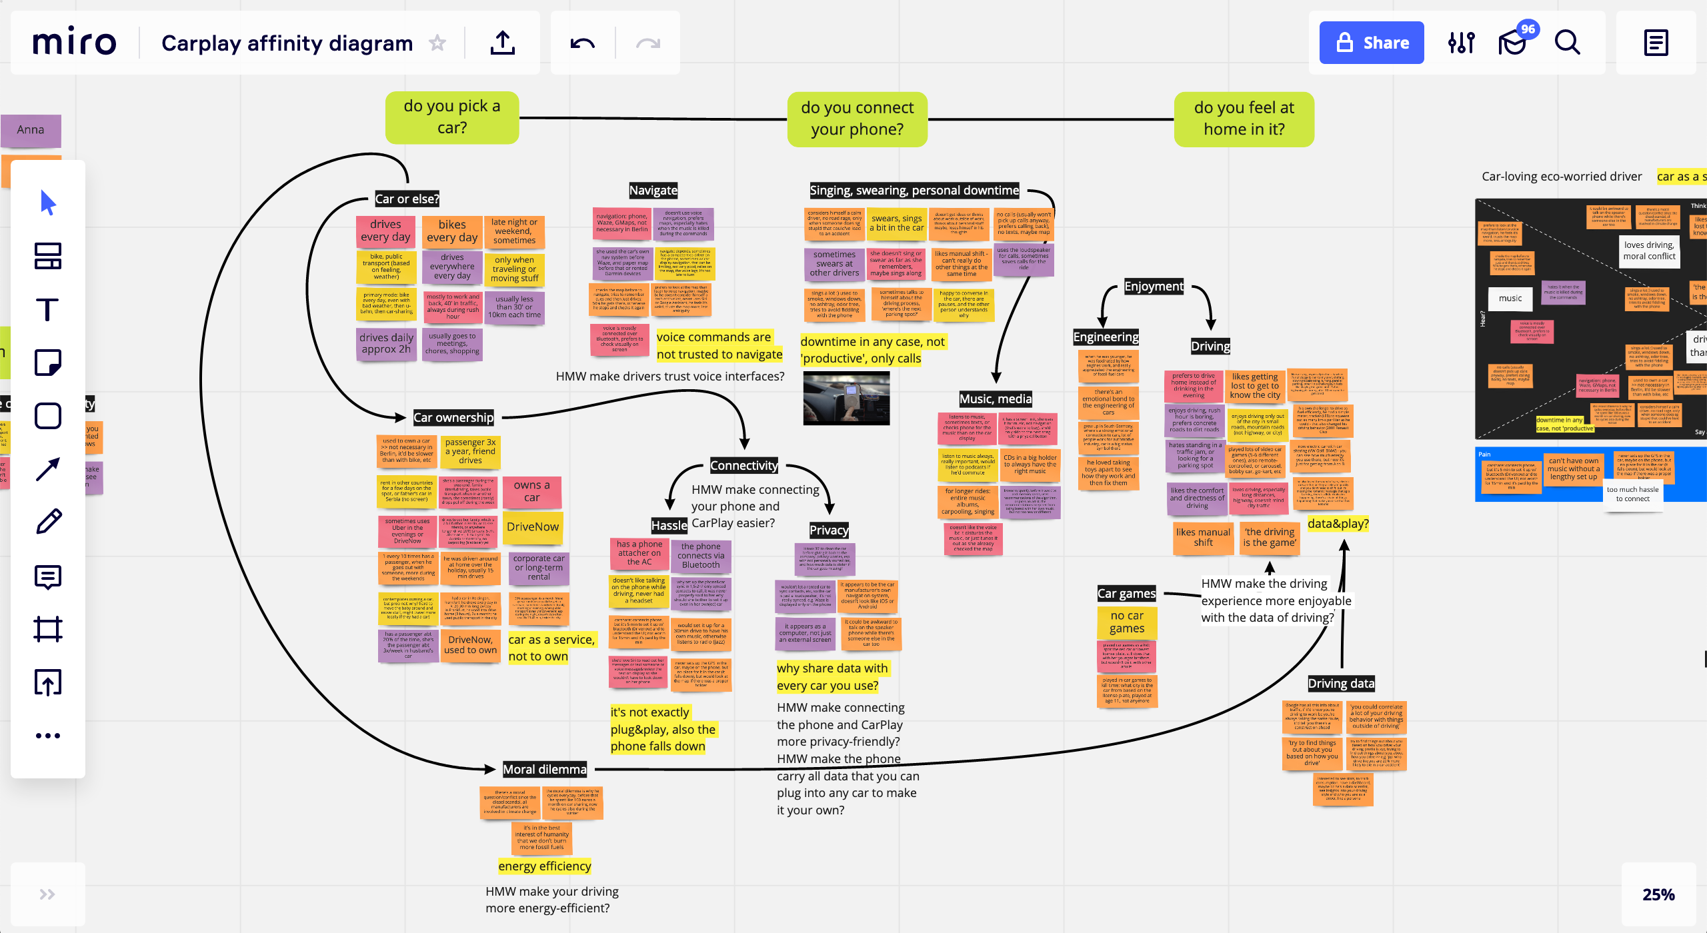Select the 'drives every day' sticky note

point(385,231)
